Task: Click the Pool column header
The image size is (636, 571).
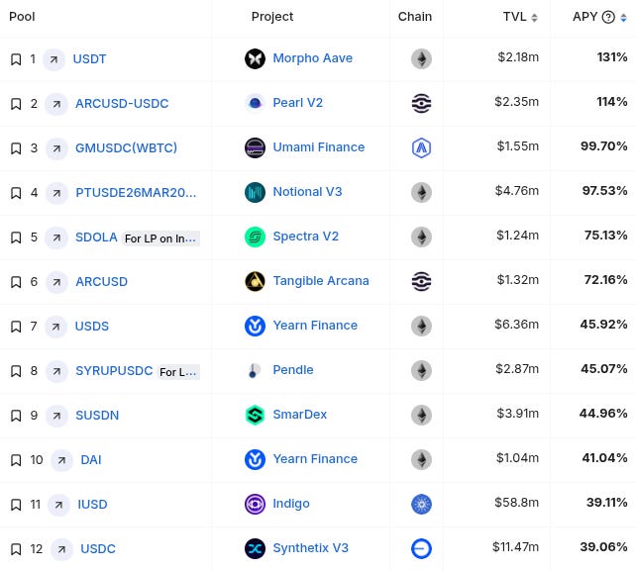Action: pyautogui.click(x=22, y=17)
